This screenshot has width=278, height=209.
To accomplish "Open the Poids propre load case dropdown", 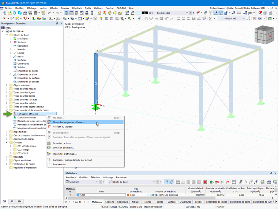I will coord(187,13).
